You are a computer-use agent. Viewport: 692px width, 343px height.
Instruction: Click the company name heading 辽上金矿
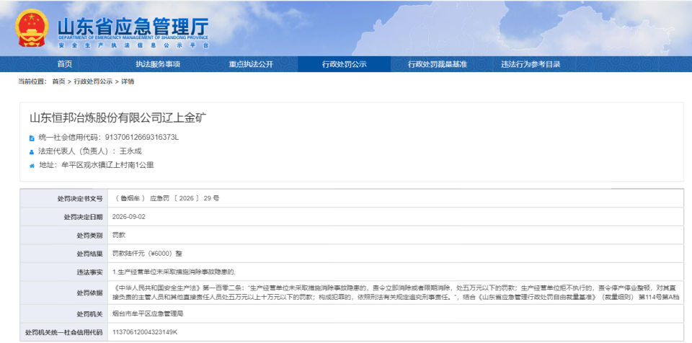tap(117, 118)
